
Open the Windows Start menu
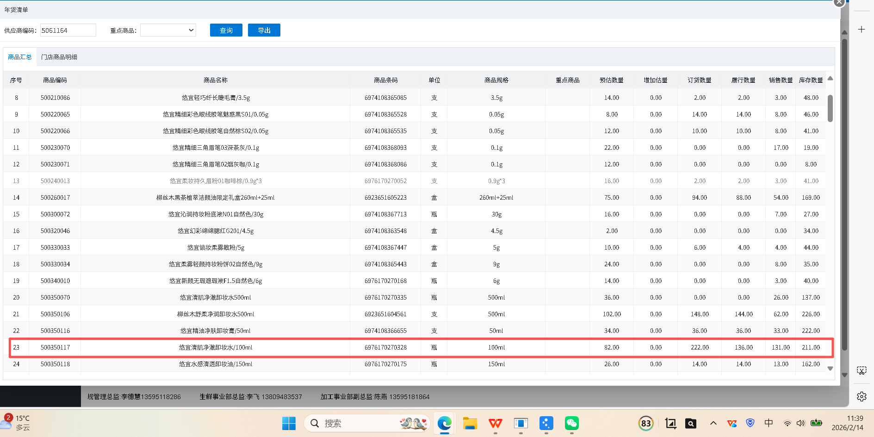tap(289, 423)
